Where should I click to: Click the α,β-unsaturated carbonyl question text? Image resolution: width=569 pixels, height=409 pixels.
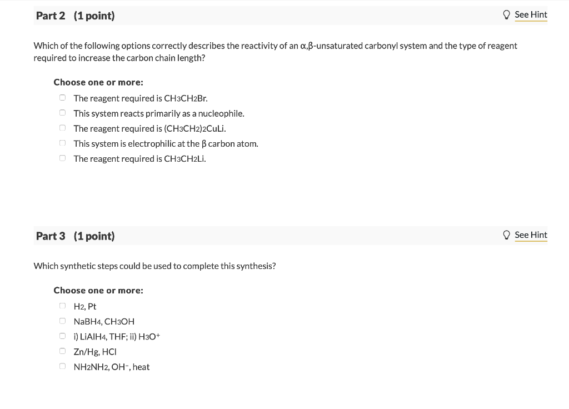coord(276,52)
